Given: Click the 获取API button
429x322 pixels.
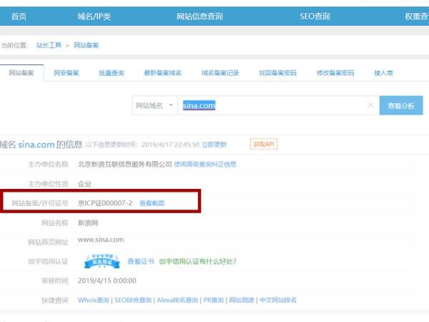Looking at the screenshot, I should [x=264, y=145].
